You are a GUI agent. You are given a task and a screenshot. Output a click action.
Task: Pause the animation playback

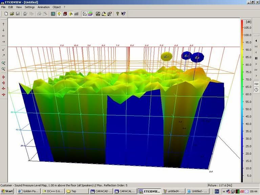(256, 58)
